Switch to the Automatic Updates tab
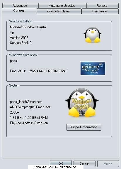The height and width of the screenshot is (169, 121). (x=62, y=6)
